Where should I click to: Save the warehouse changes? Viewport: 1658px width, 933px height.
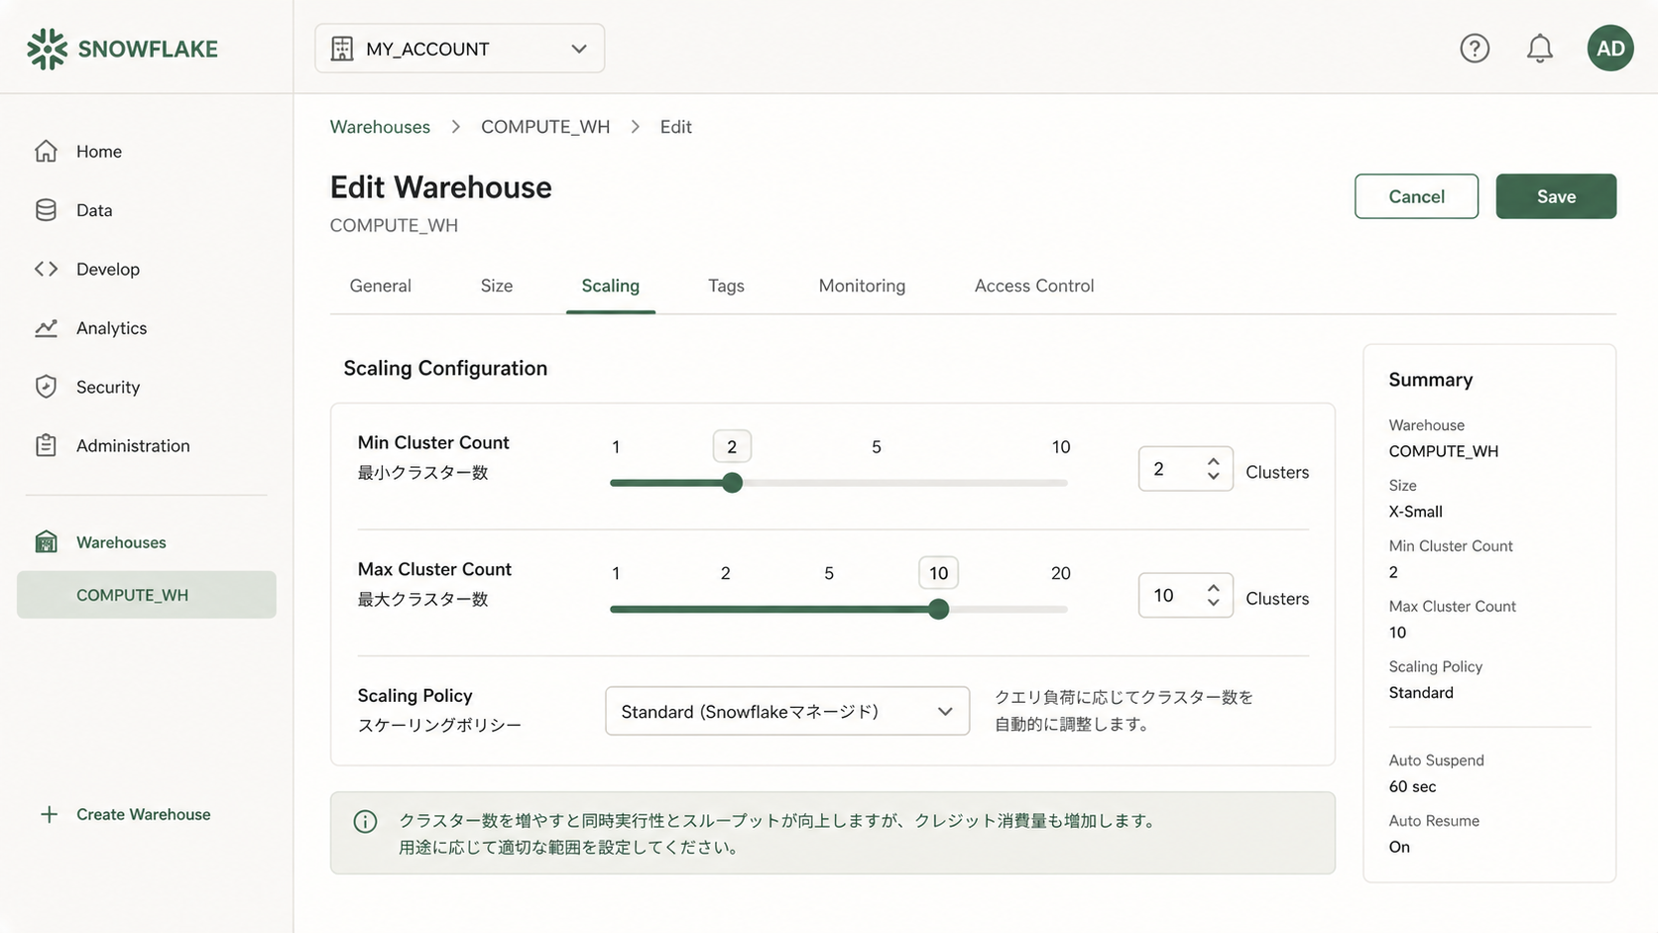tap(1555, 196)
